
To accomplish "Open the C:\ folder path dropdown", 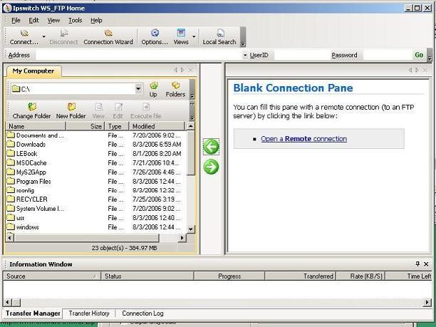I will 138,89.
